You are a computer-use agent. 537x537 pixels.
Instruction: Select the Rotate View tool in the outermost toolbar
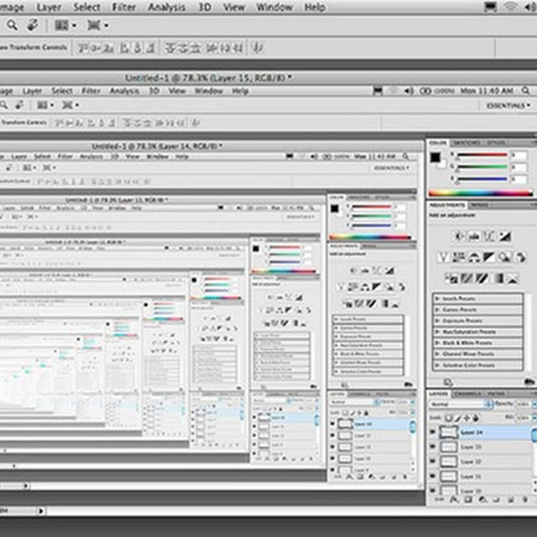click(32, 25)
